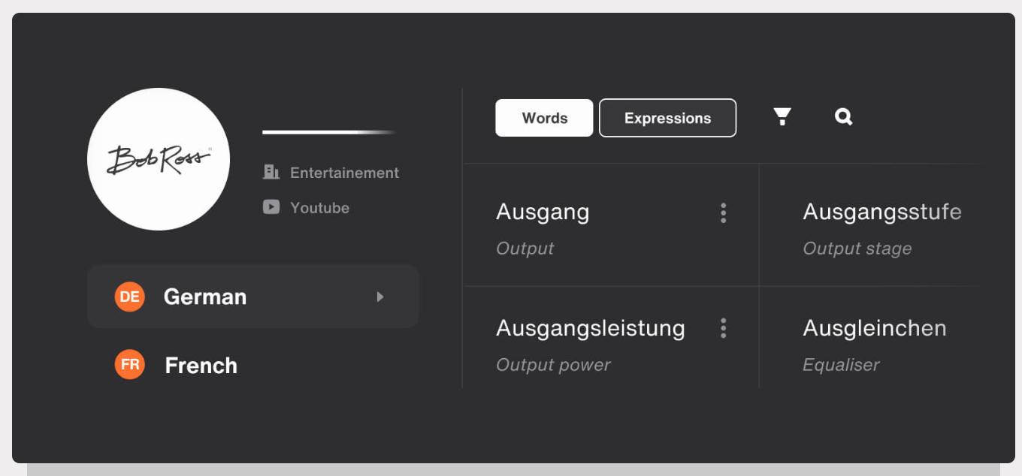Click the Bob Ross logo avatar
The width and height of the screenshot is (1022, 476).
[x=159, y=159]
